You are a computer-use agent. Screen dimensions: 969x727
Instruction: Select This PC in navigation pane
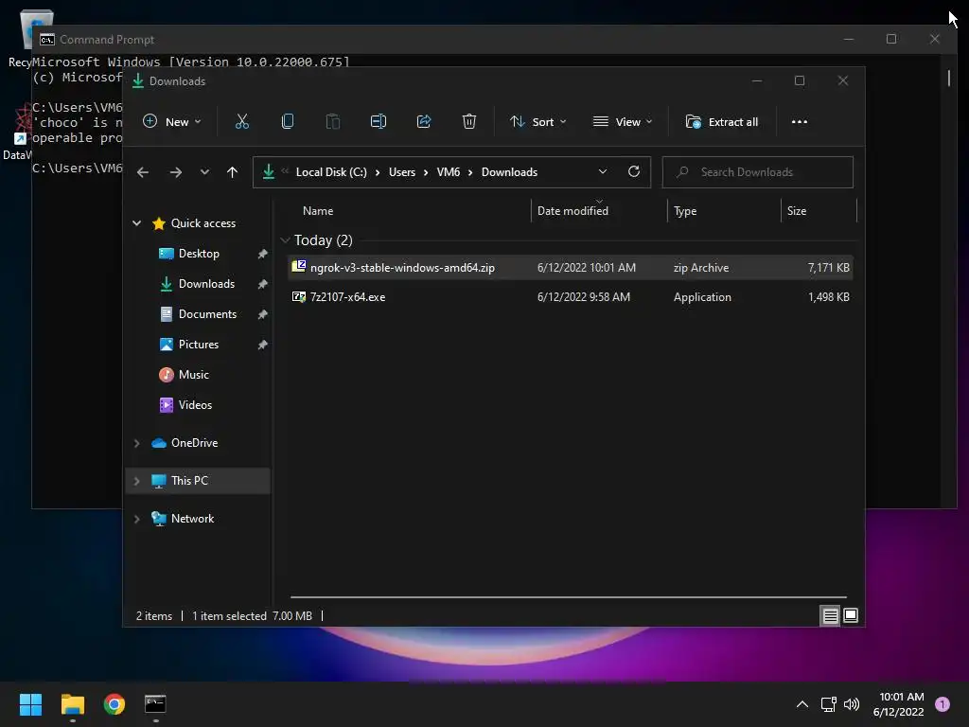[x=199, y=481]
